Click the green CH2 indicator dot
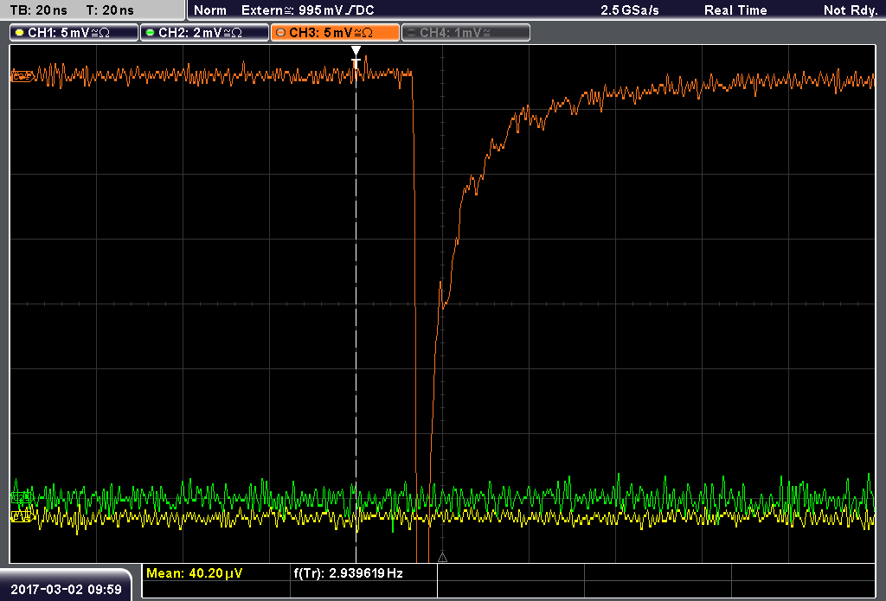The height and width of the screenshot is (601, 886). [151, 33]
